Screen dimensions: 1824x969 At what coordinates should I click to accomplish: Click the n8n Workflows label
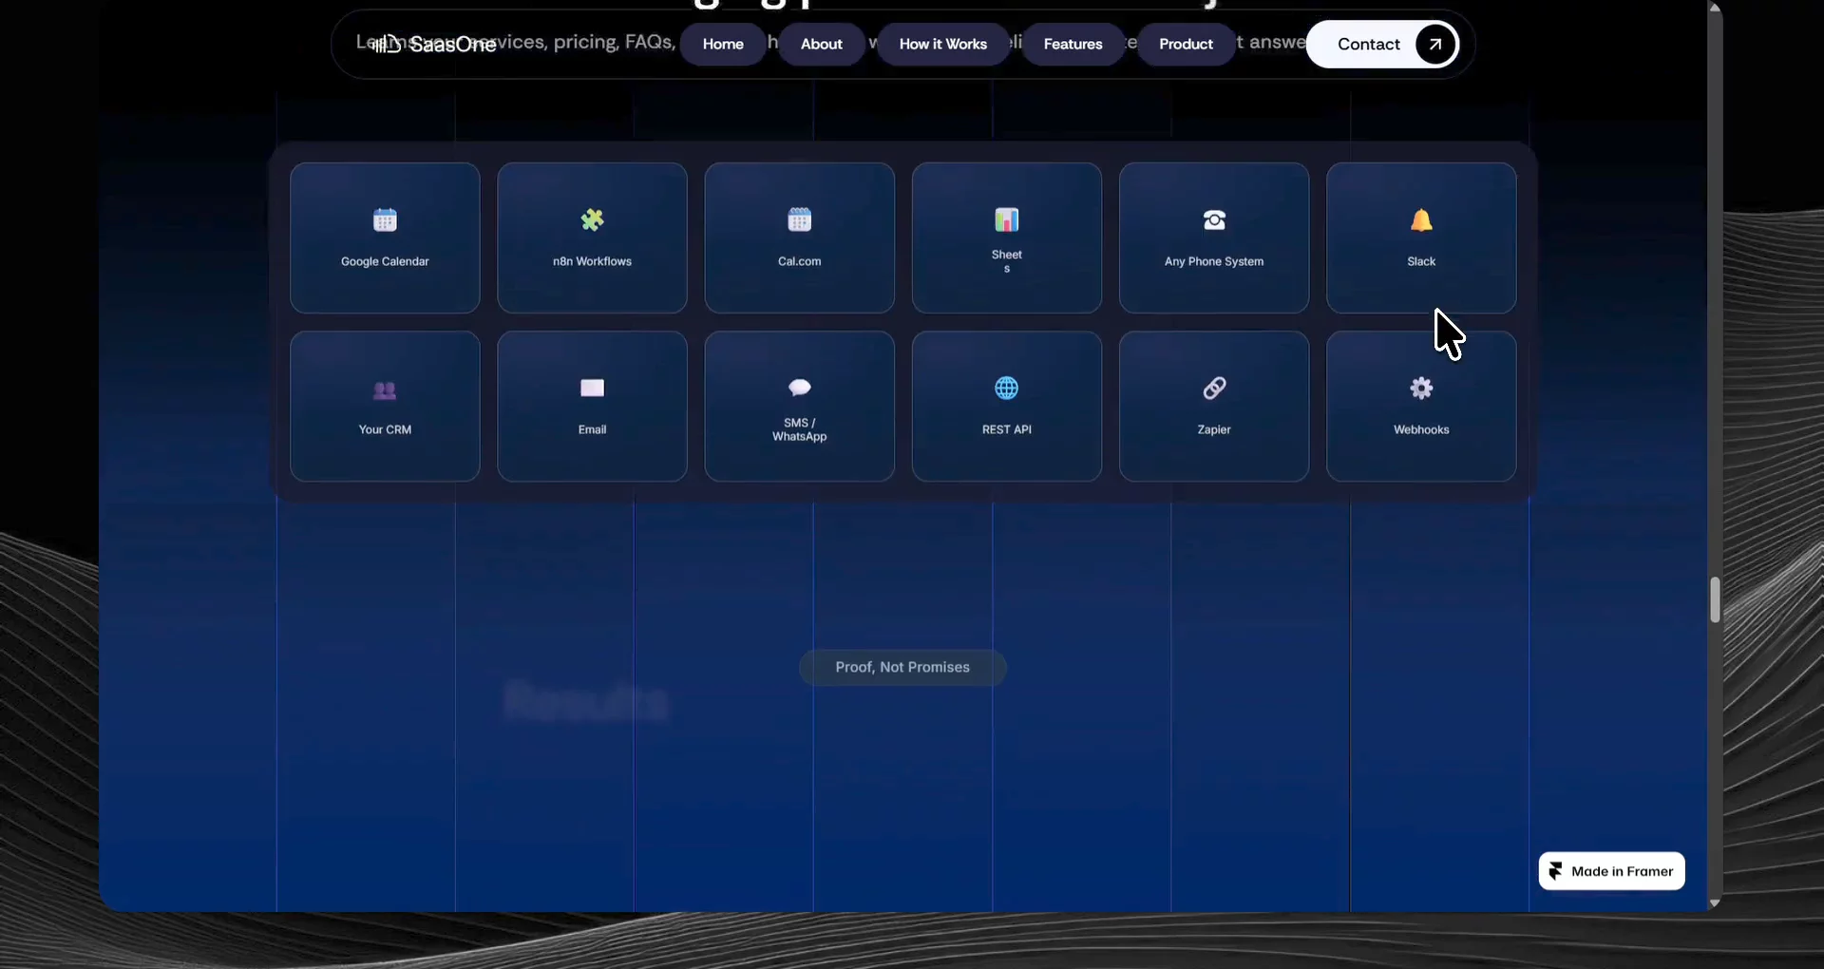[x=592, y=261]
